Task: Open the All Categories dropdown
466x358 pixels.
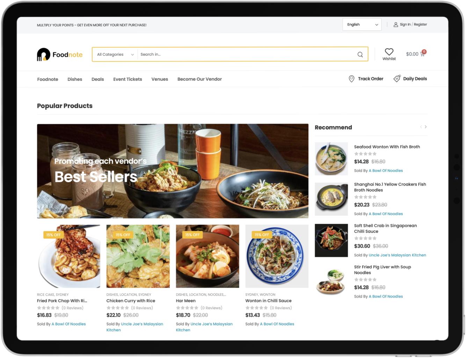Action: pos(115,55)
